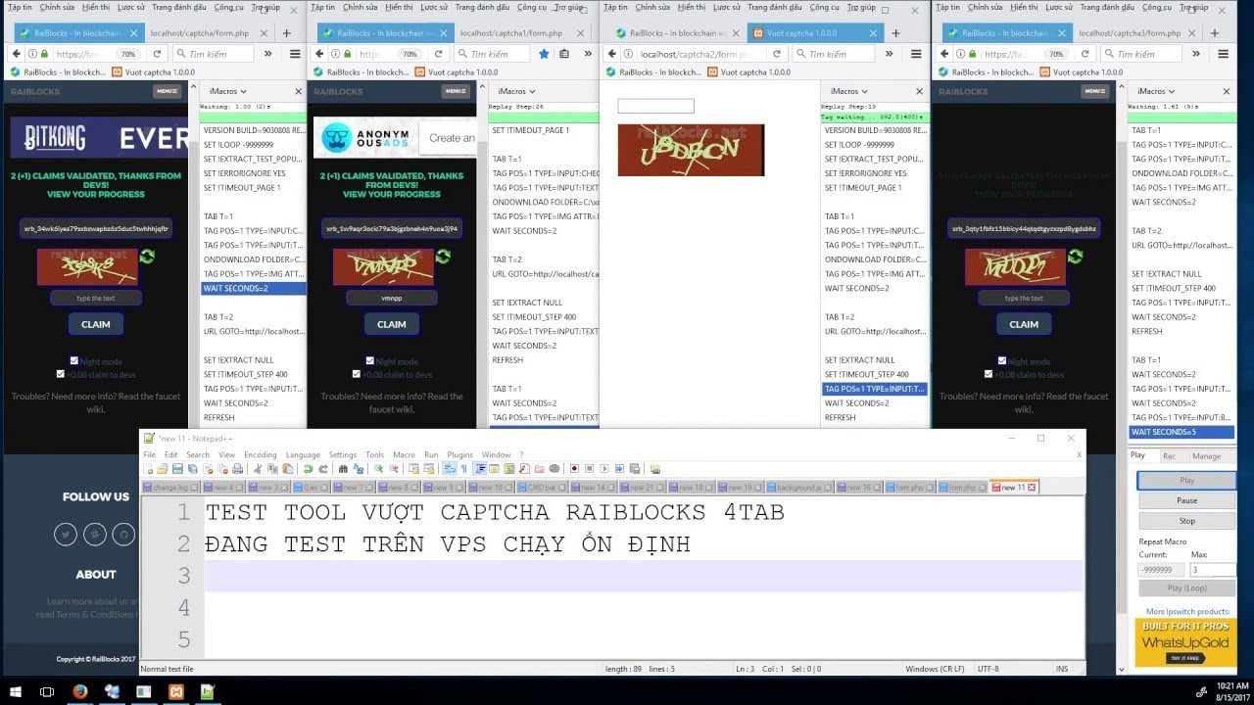Refresh captcha image in captcha3 window
This screenshot has width=1254, height=705.
(1076, 257)
